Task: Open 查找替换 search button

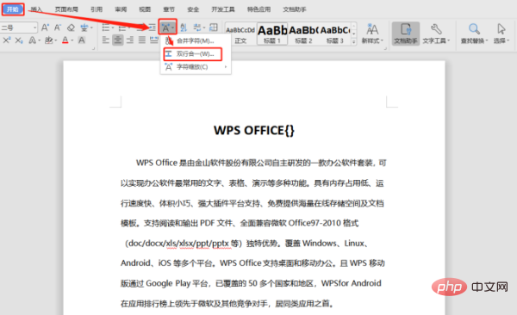Action: point(474,34)
